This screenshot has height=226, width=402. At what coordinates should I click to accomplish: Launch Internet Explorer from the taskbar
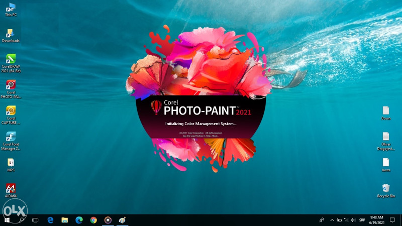tap(50, 220)
